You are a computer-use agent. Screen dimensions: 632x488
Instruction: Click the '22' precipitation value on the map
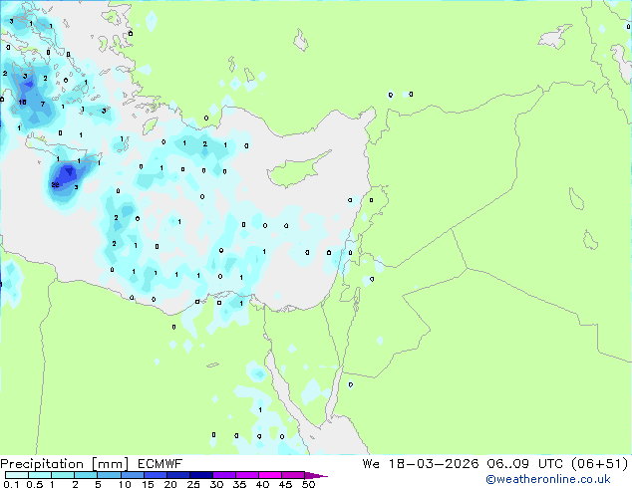(x=55, y=185)
